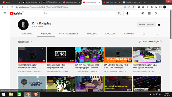
Task: Open the Neon System video thumbnail
Action: 147,55
